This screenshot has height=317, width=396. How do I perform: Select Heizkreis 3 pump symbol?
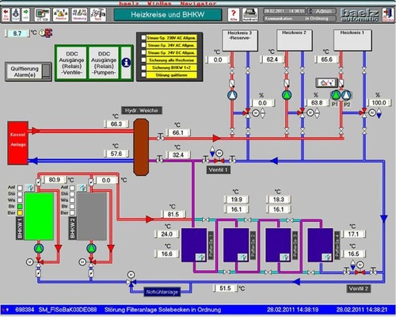232,95
